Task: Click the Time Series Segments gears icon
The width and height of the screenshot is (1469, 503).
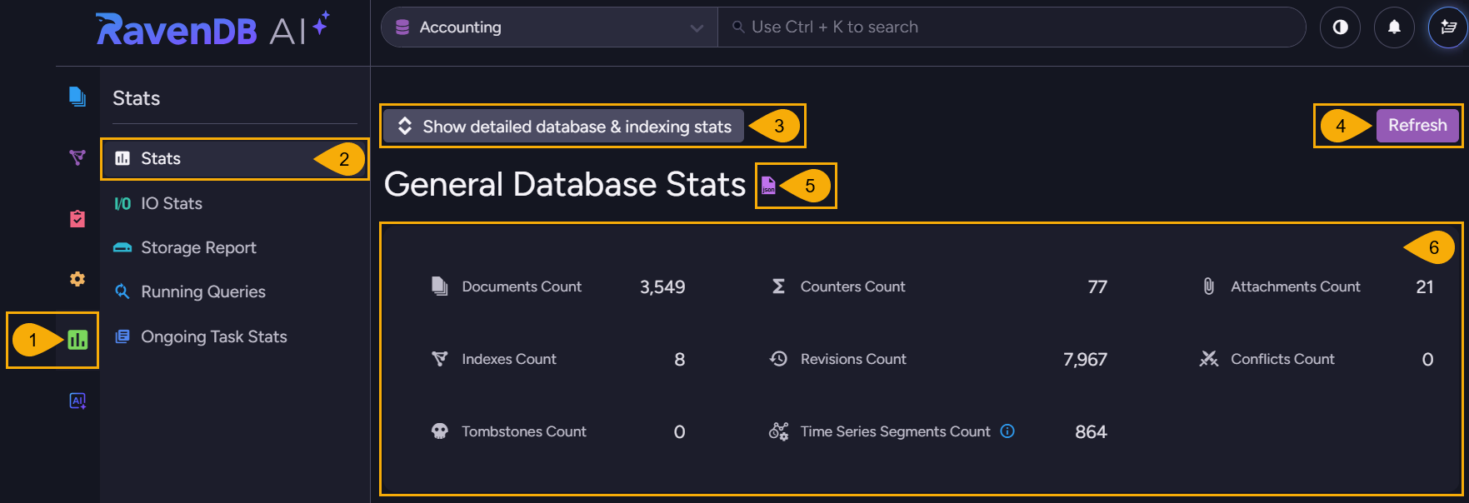Action: (778, 431)
